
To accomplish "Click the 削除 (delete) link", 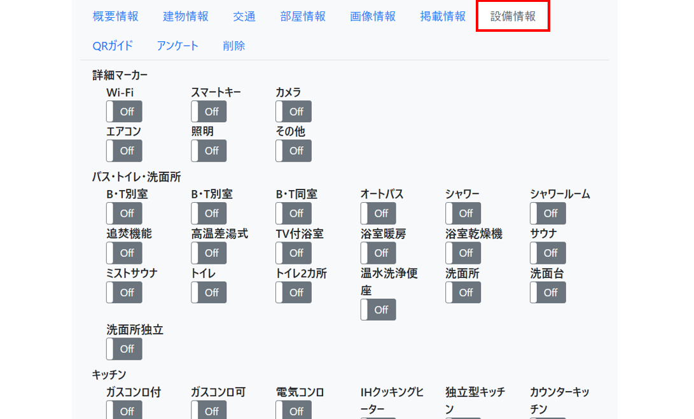I will coord(233,46).
